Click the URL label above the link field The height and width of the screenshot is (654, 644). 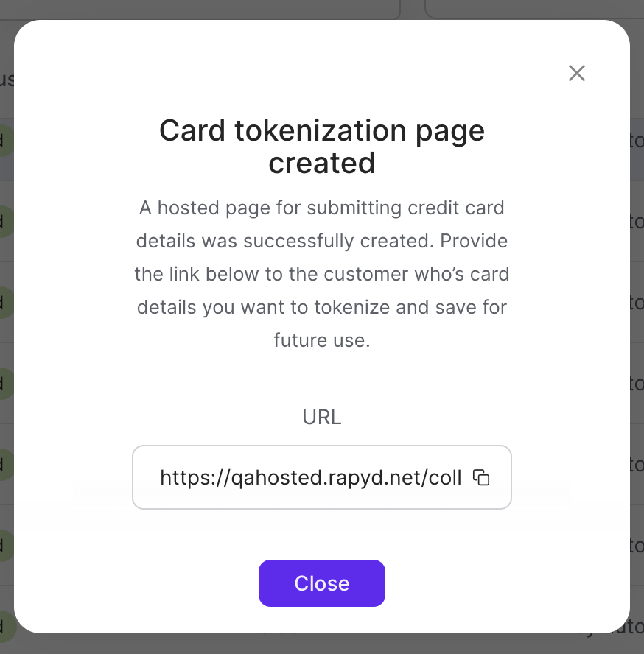pyautogui.click(x=322, y=417)
